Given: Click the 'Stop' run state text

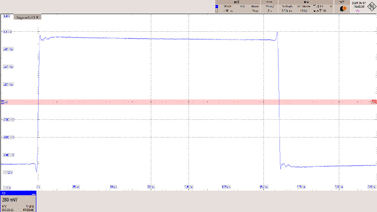Looking at the screenshot, I should [255, 11].
